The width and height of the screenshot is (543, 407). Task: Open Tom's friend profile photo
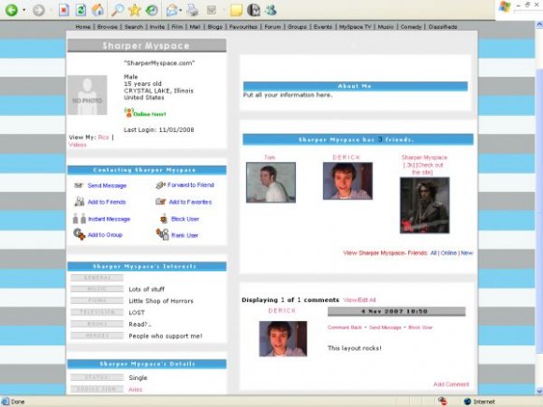[x=271, y=182]
